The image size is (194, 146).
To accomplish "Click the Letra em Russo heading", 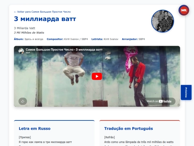I will pyautogui.click(x=34, y=128).
